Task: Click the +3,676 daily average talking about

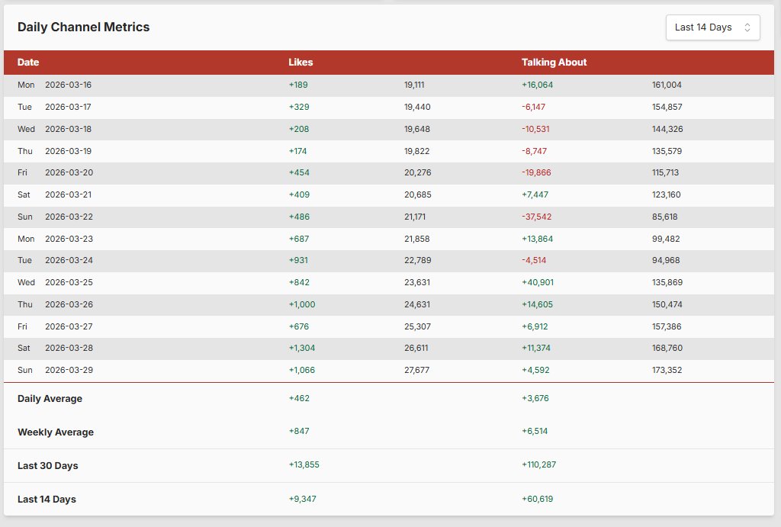Action: pyautogui.click(x=535, y=398)
